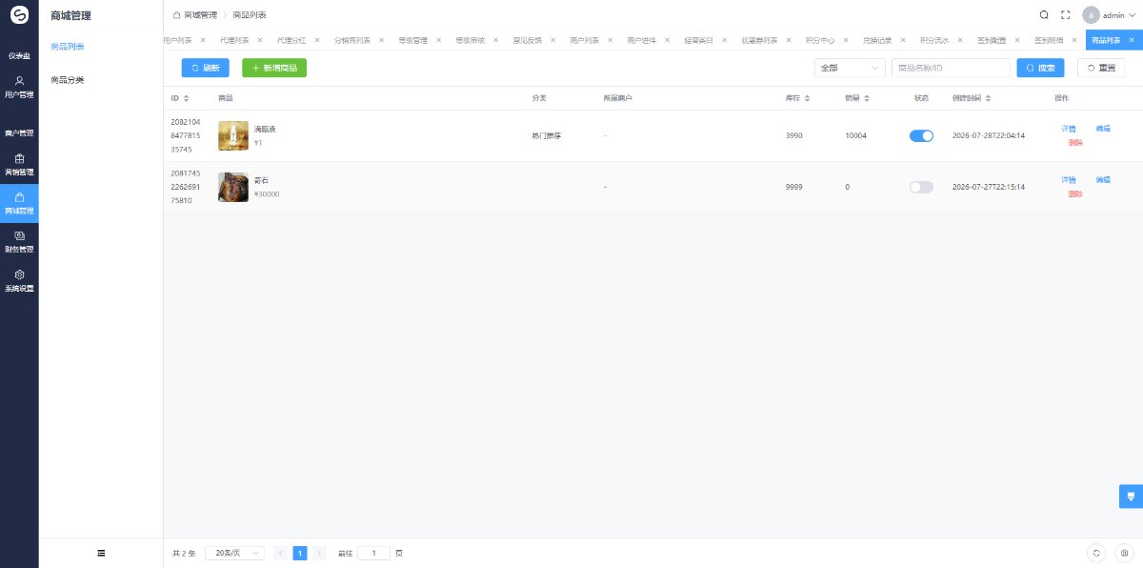This screenshot has height=568, width=1143.
Task: Click 删除 for the 滴眼液 product
Action: tap(1075, 143)
